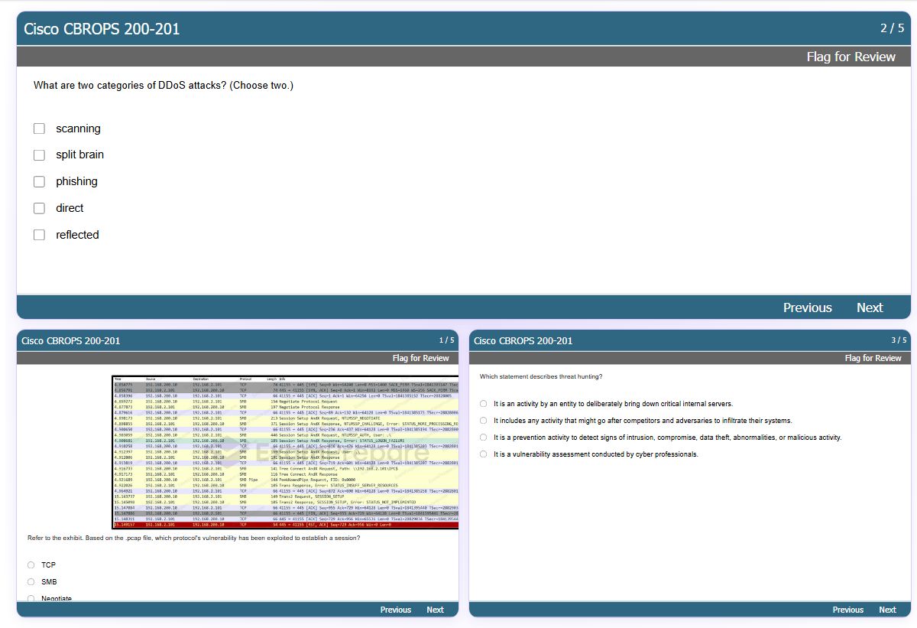Select radio 'go after competitors and adversaries'
Image resolution: width=917 pixels, height=628 pixels.
(x=483, y=421)
